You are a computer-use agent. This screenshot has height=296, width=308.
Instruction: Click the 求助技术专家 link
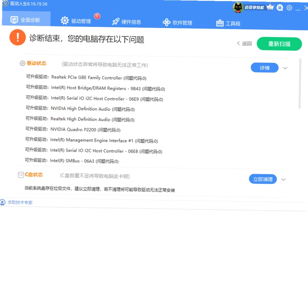point(20,202)
